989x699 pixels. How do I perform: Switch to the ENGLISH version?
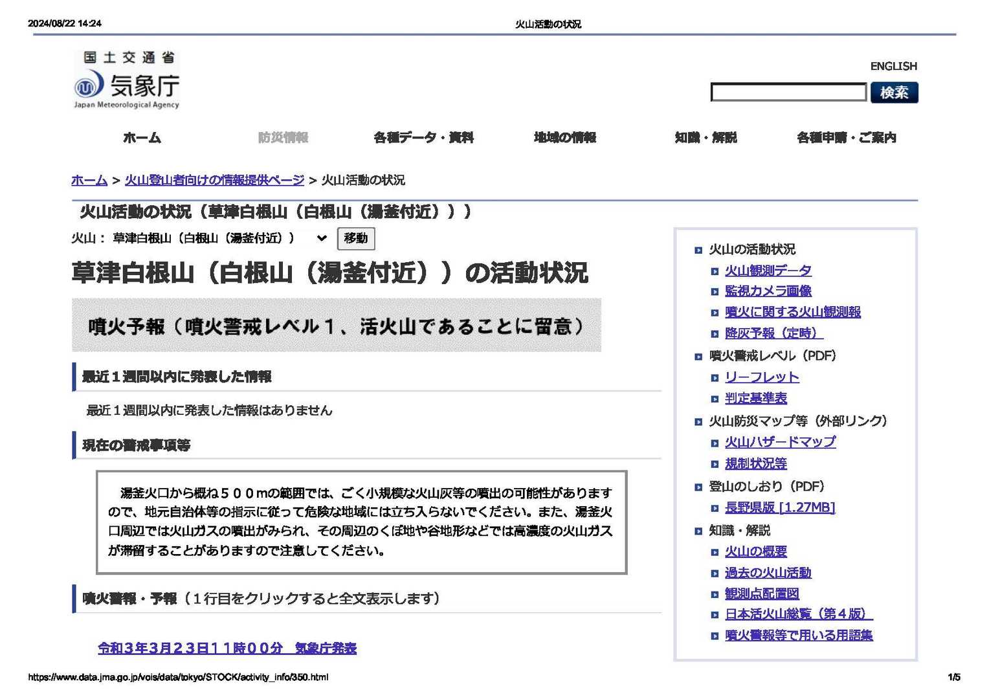893,66
